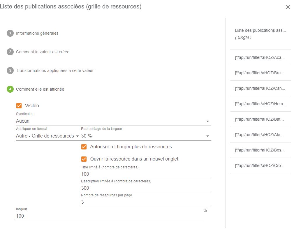
Task: Open Appliquer un format dropdown
Action: (47, 136)
